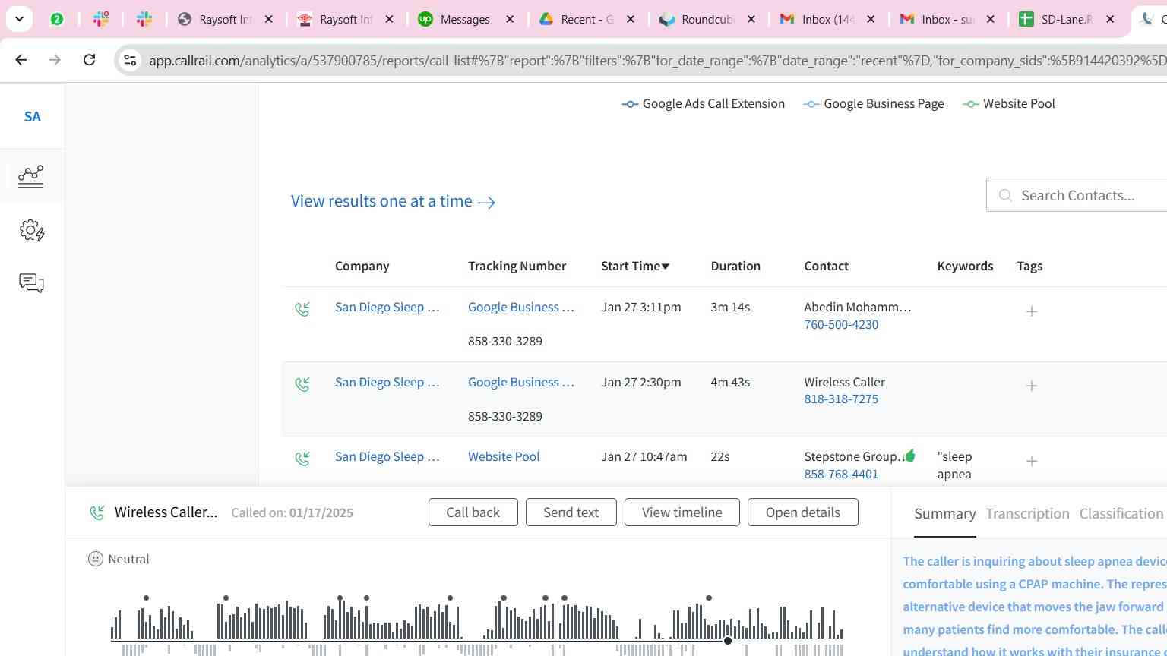
Task: Click inbound call icon for Abedin Mohamm row
Action: [x=302, y=309]
